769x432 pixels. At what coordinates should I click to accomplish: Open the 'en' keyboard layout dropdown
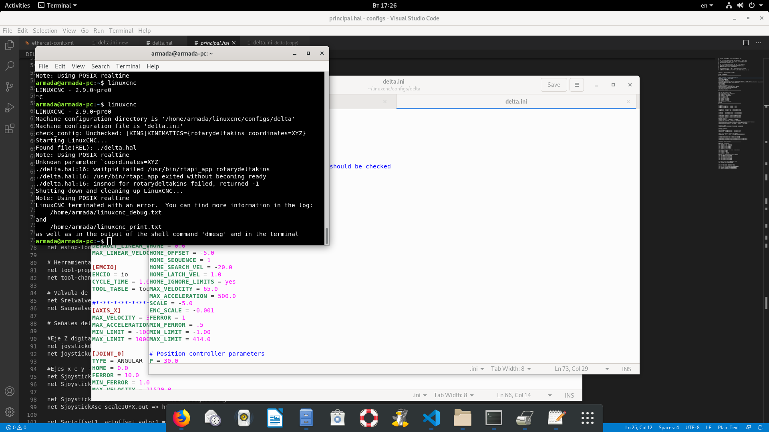[x=707, y=6]
